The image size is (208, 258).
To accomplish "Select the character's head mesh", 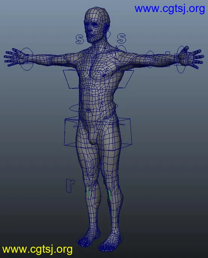I will 97,25.
